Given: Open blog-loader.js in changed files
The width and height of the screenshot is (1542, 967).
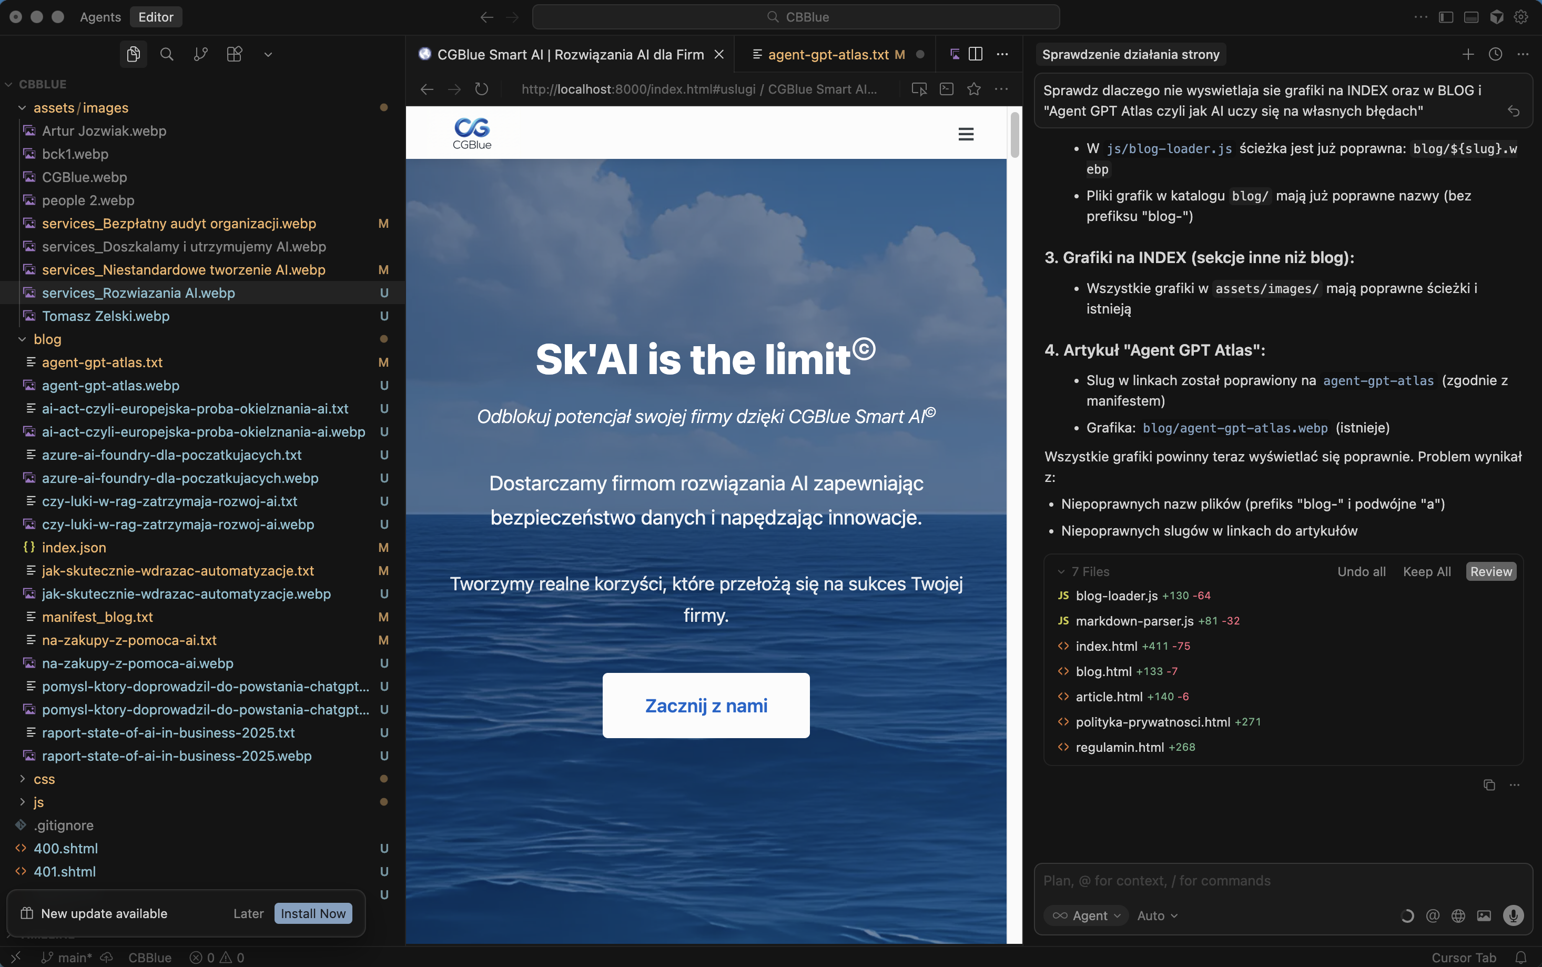Looking at the screenshot, I should (x=1116, y=596).
